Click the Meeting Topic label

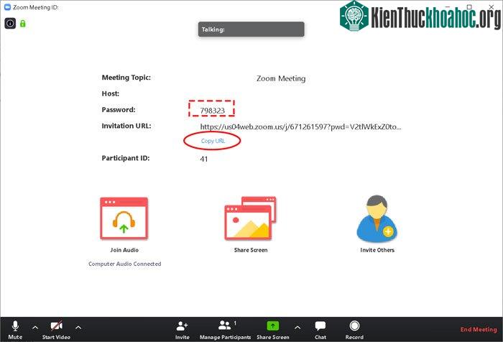(x=126, y=78)
